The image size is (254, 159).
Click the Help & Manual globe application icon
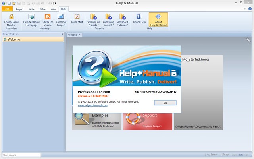[x=4, y=3]
